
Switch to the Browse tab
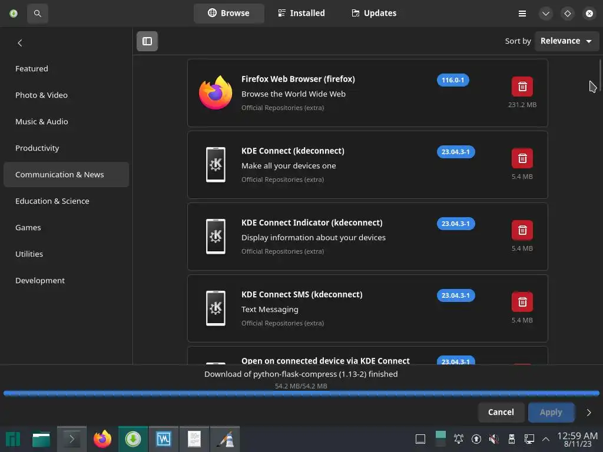click(229, 14)
